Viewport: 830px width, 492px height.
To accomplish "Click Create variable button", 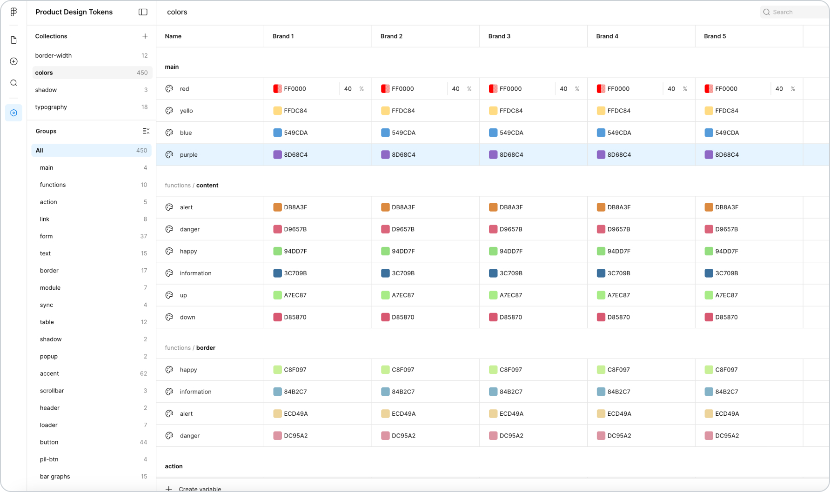I will click(x=194, y=488).
